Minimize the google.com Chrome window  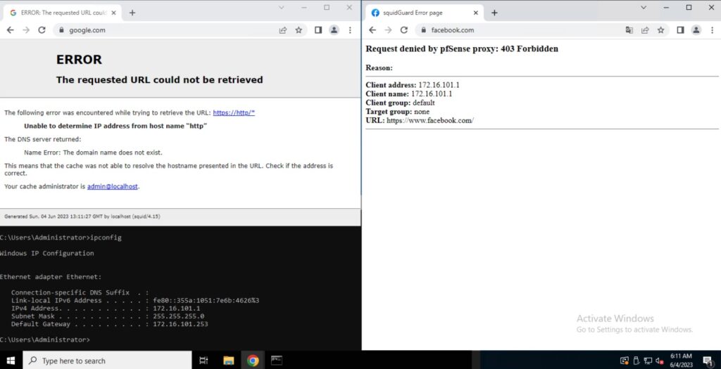click(304, 7)
